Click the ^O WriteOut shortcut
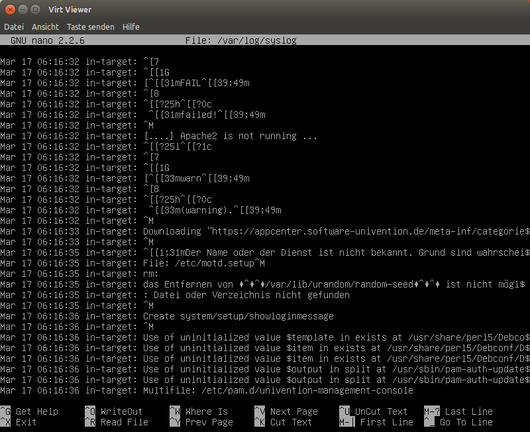The height and width of the screenshot is (432, 530). [113, 411]
